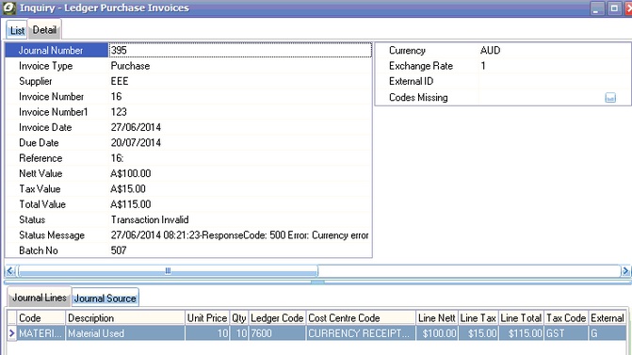
Task: Click the Nett Value A$100.00
Action: coord(131,173)
